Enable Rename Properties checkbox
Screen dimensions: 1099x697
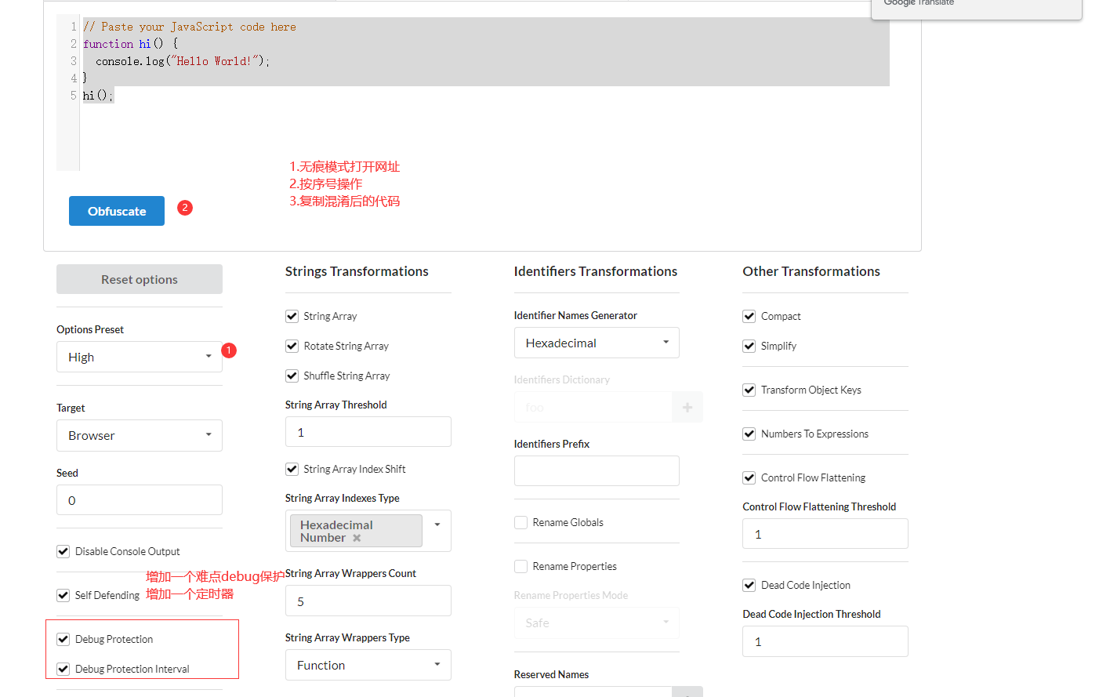(520, 566)
